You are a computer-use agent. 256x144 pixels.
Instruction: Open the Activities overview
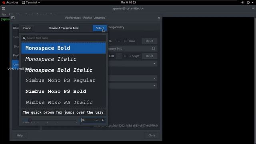pos(10,2)
